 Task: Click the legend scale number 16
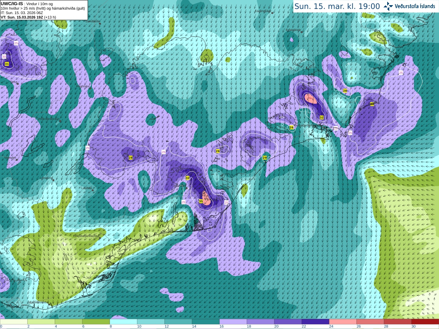(x=222, y=327)
